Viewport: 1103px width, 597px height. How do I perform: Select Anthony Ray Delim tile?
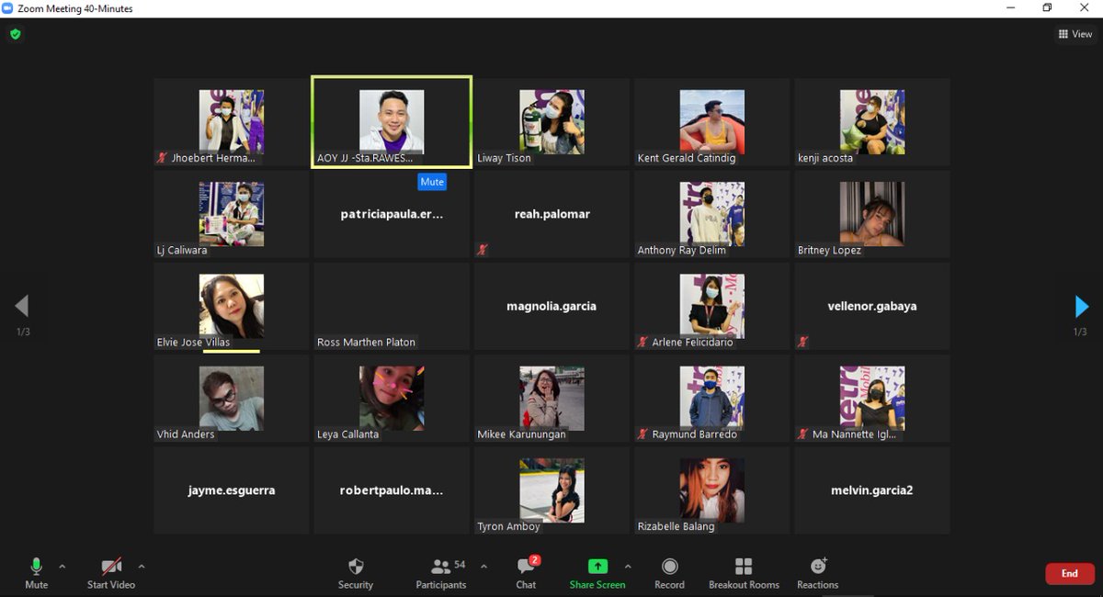[711, 214]
